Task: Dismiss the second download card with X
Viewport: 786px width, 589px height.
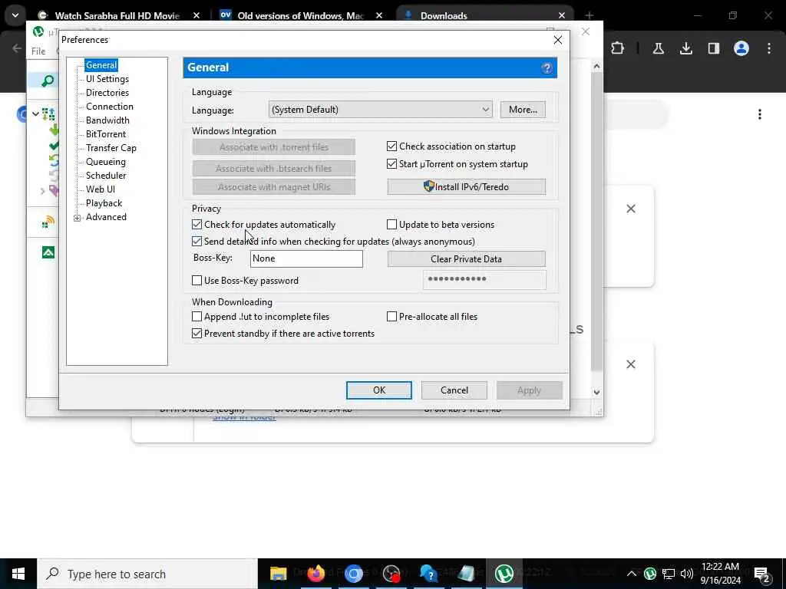Action: (631, 364)
